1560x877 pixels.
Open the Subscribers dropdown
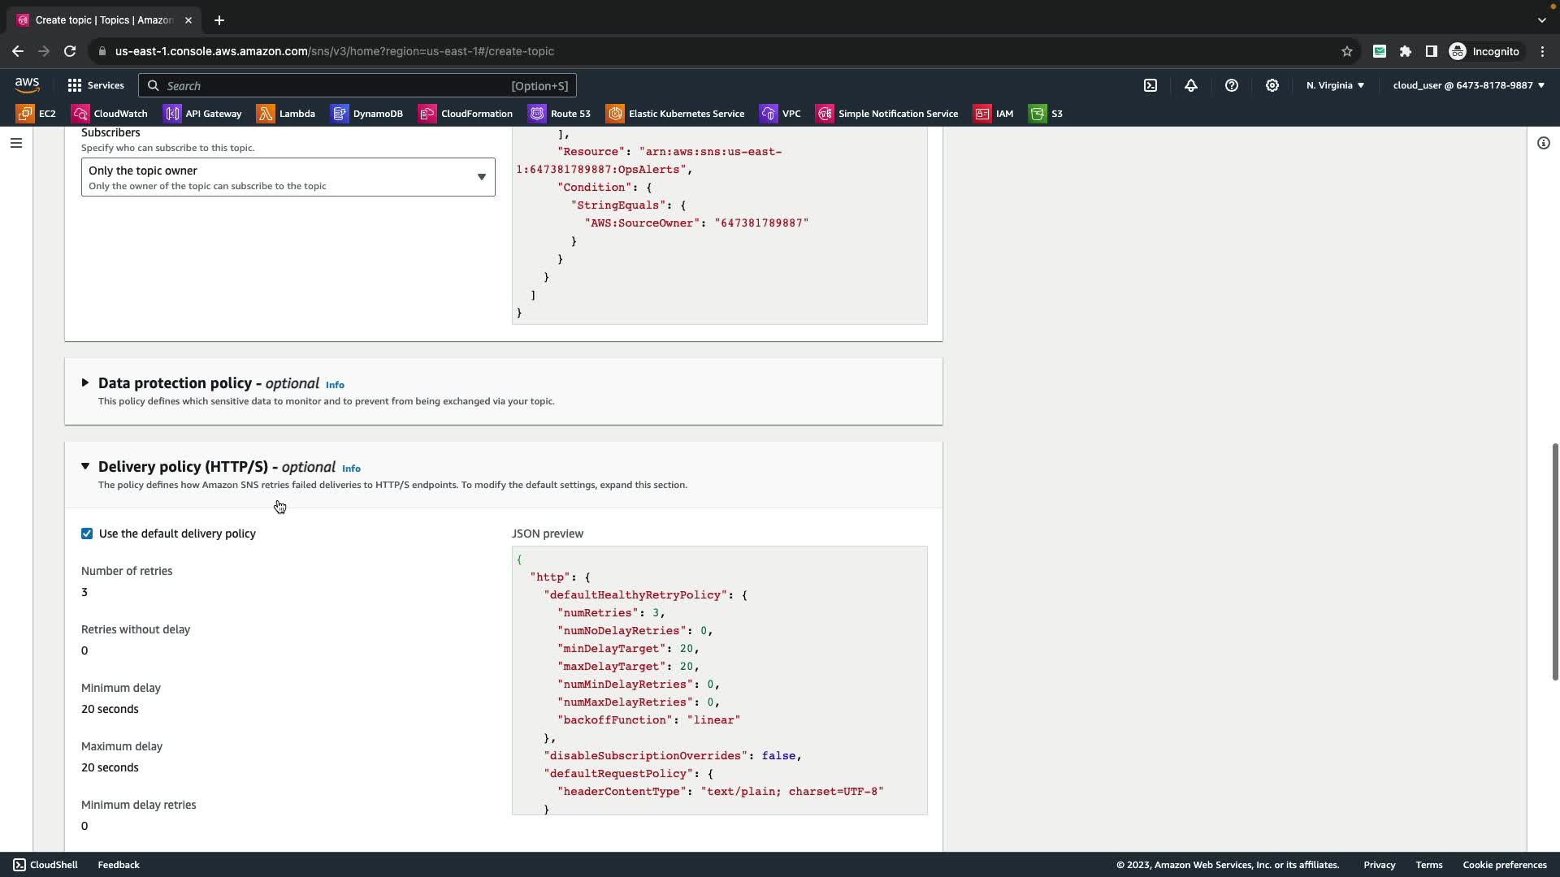[x=288, y=177]
